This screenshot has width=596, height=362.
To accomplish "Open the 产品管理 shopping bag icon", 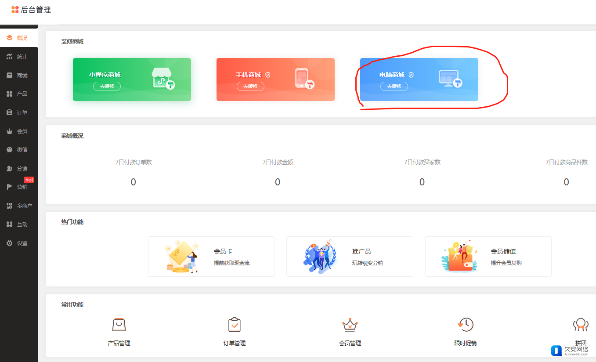I will [x=119, y=325].
